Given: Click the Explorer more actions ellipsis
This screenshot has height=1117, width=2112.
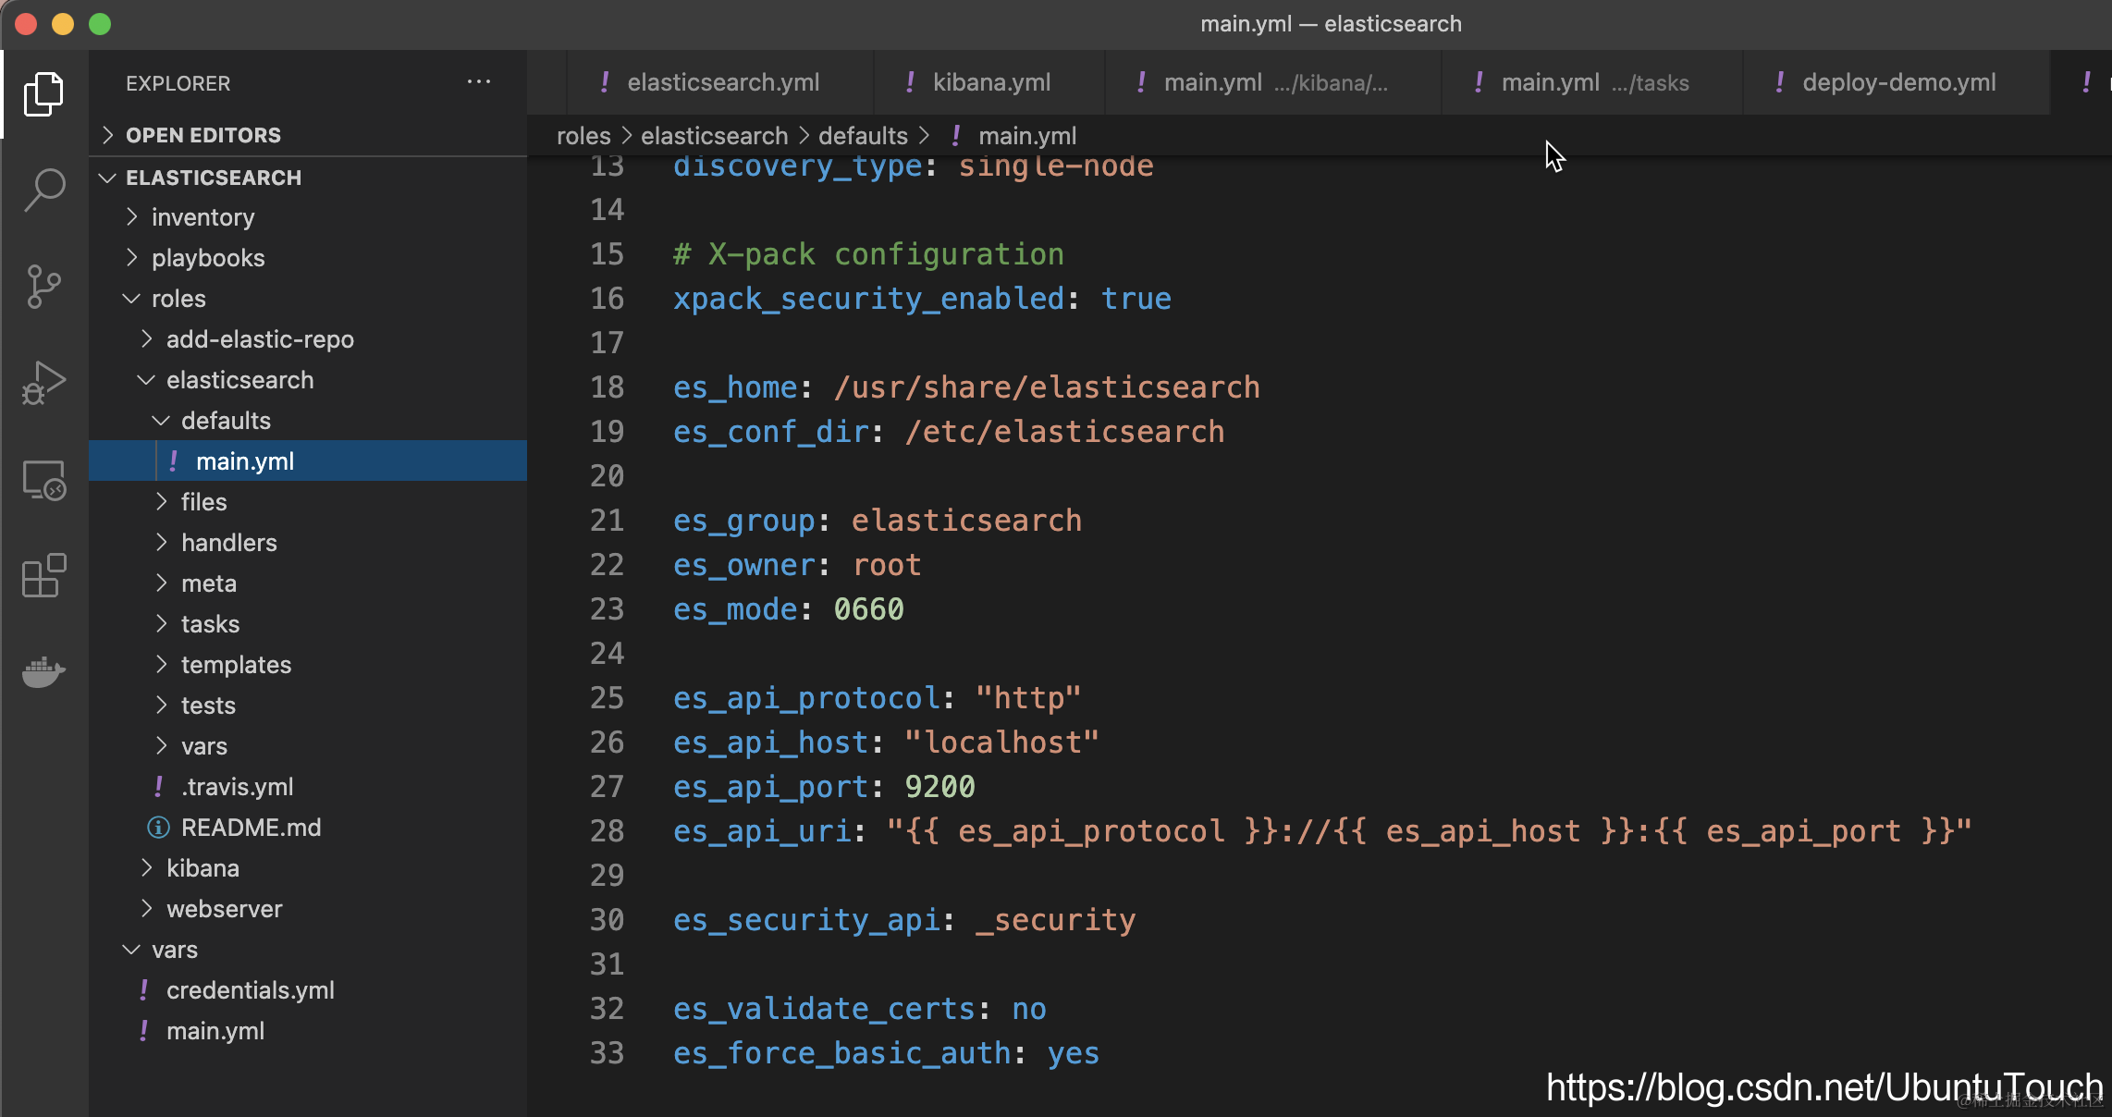Looking at the screenshot, I should 479,82.
